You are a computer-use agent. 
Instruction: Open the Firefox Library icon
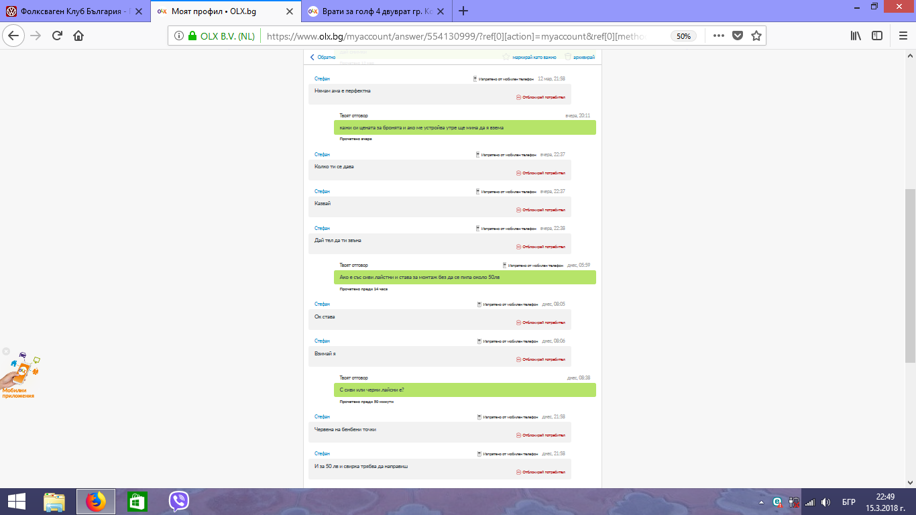pos(856,36)
